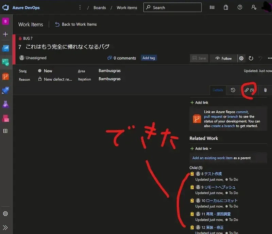This screenshot has width=272, height=234.
Task: Switch to the Details tab
Action: pos(218,90)
